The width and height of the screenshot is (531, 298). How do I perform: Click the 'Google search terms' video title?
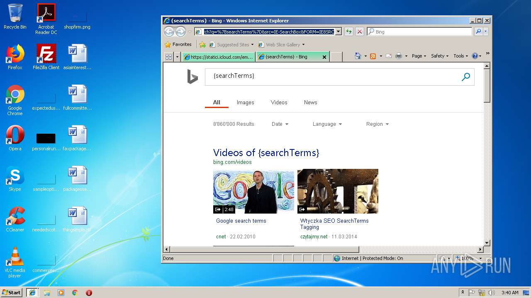241,221
